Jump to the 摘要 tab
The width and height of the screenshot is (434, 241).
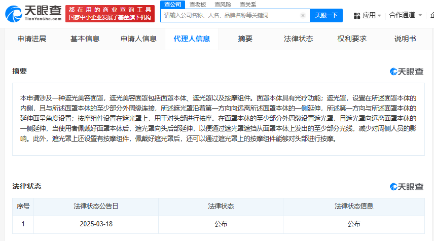coord(245,39)
